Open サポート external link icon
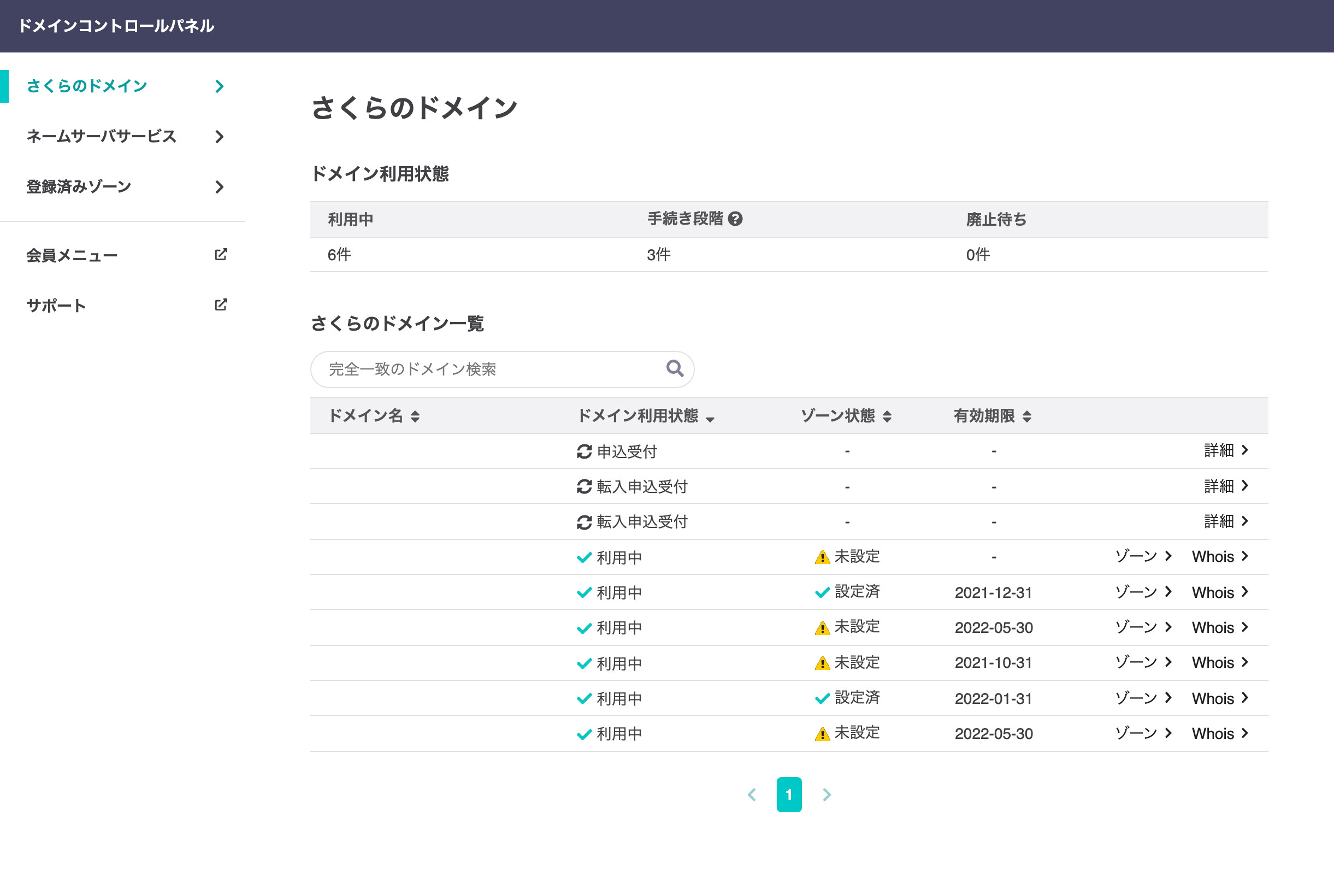The width and height of the screenshot is (1334, 892). tap(221, 305)
